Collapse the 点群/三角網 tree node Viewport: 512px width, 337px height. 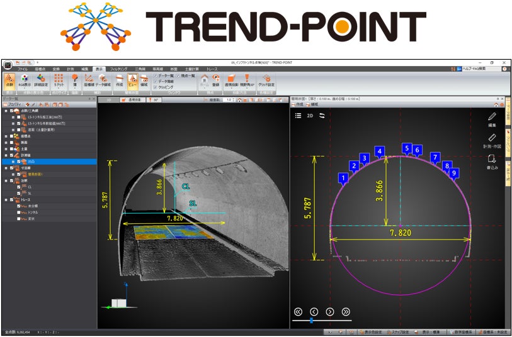(x=6, y=111)
